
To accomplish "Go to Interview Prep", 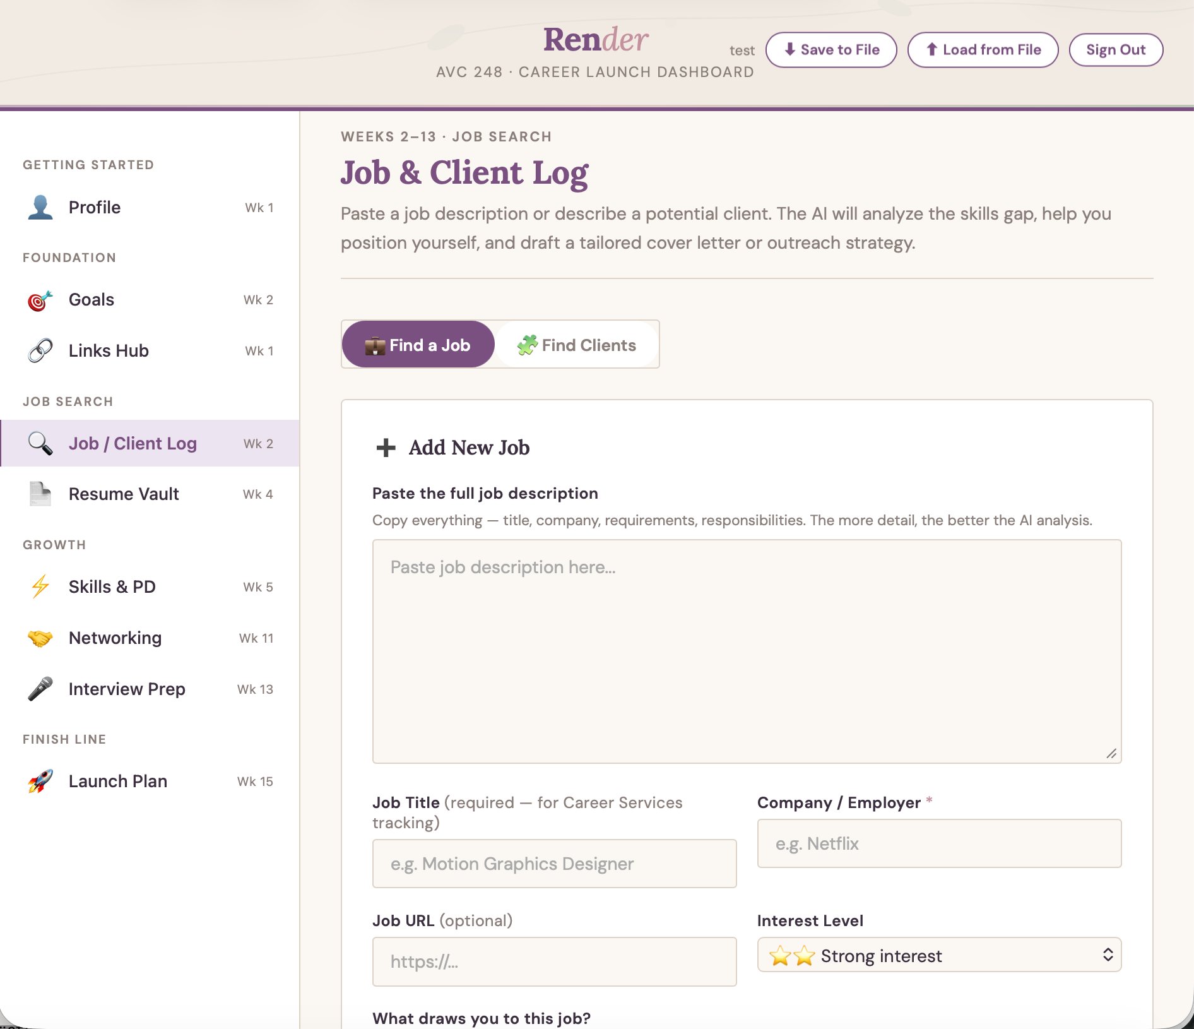I will tap(150, 689).
